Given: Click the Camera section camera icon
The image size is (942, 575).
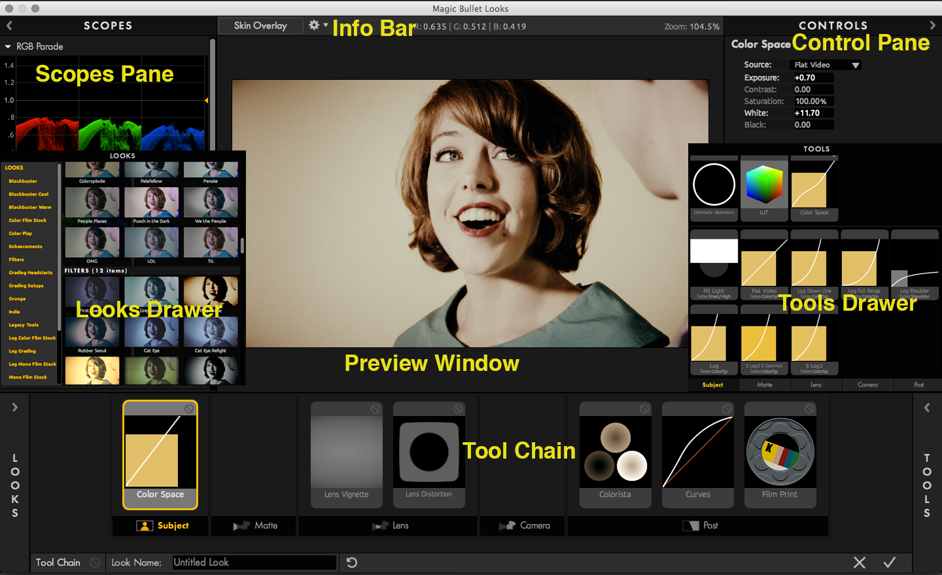Looking at the screenshot, I should tap(507, 526).
